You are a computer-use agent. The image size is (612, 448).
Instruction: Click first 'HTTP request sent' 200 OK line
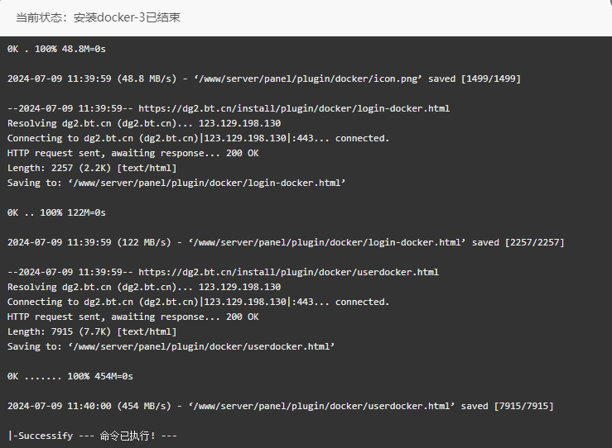133,153
